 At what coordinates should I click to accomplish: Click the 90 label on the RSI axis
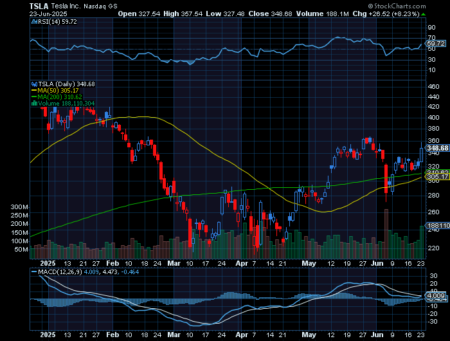[x=431, y=28]
